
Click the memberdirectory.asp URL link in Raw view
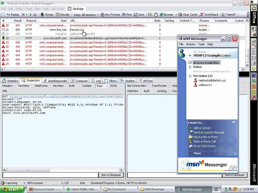[x=67, y=96]
